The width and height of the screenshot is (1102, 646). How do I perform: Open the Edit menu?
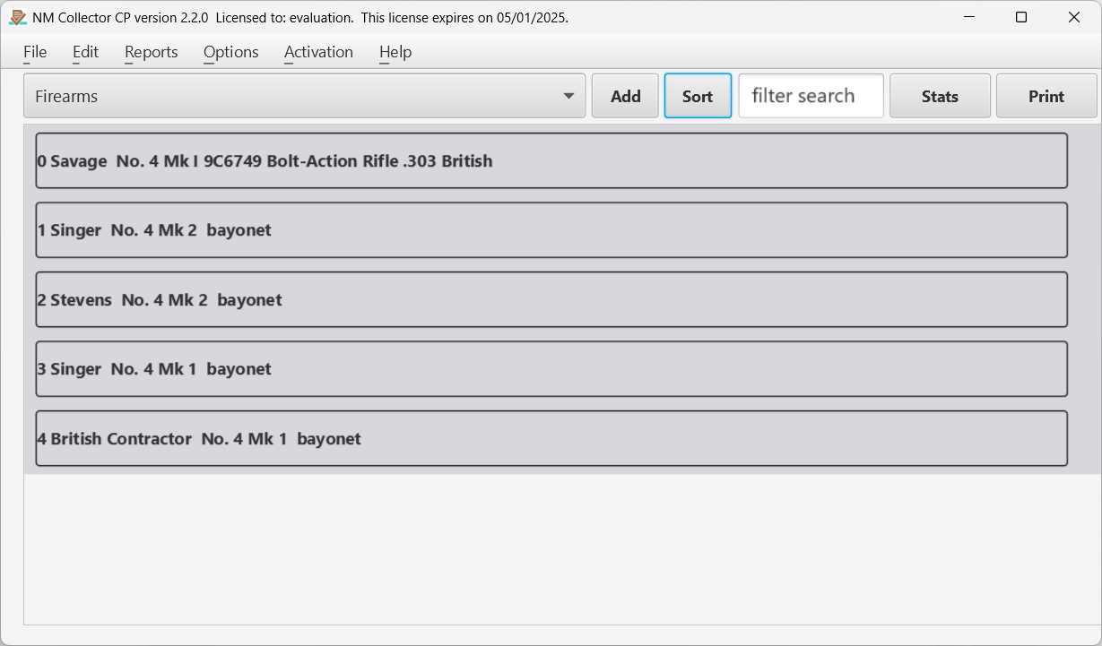coord(86,52)
